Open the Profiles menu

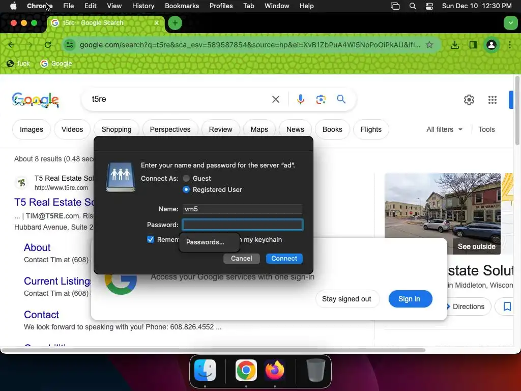[x=221, y=6]
